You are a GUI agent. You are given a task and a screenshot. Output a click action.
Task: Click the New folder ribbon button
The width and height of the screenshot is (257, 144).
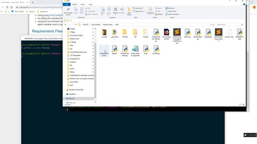(129, 12)
